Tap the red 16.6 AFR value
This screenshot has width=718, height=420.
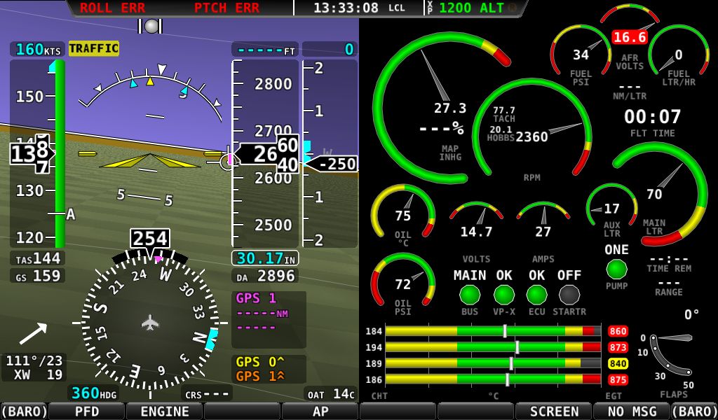coord(630,37)
